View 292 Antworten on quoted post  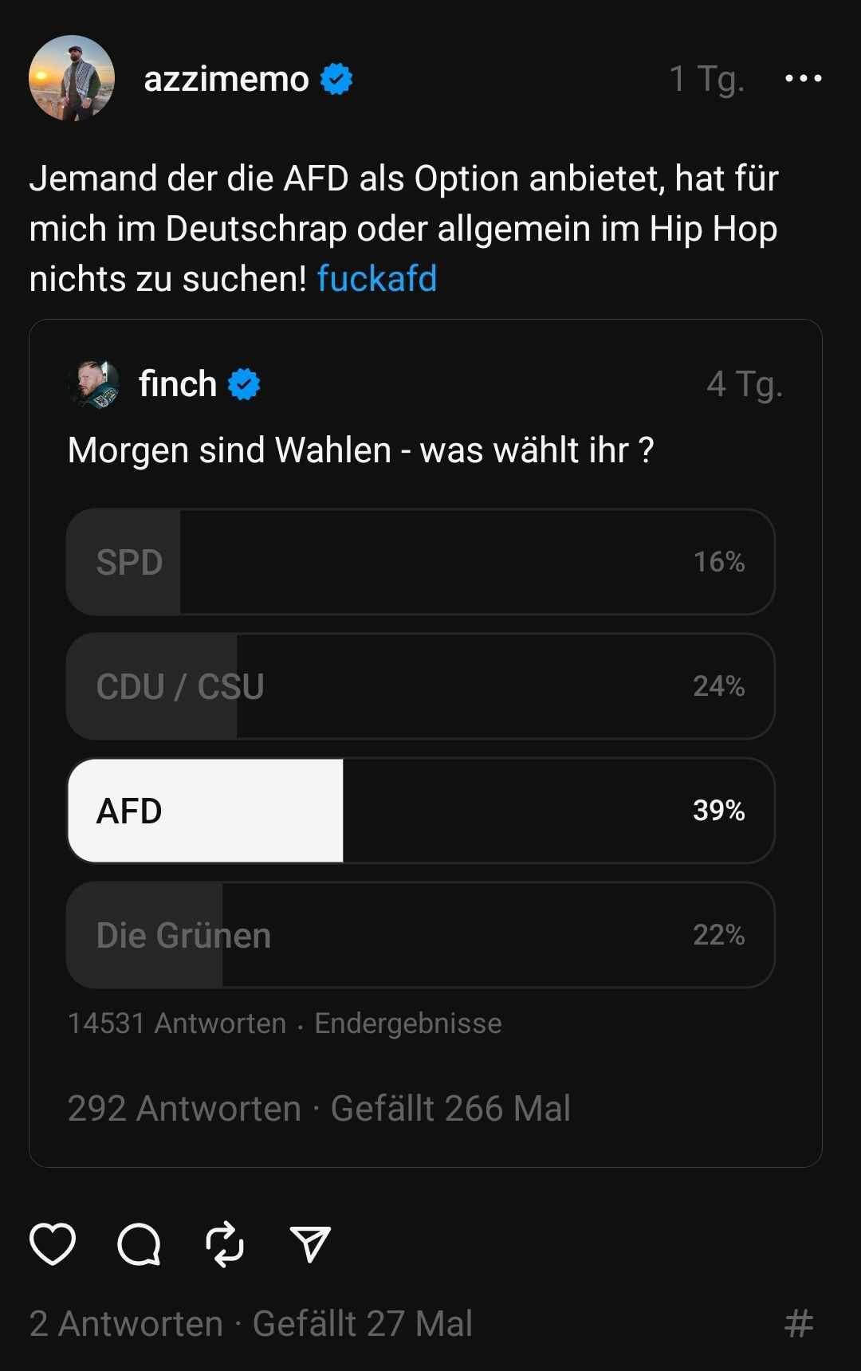[184, 1108]
